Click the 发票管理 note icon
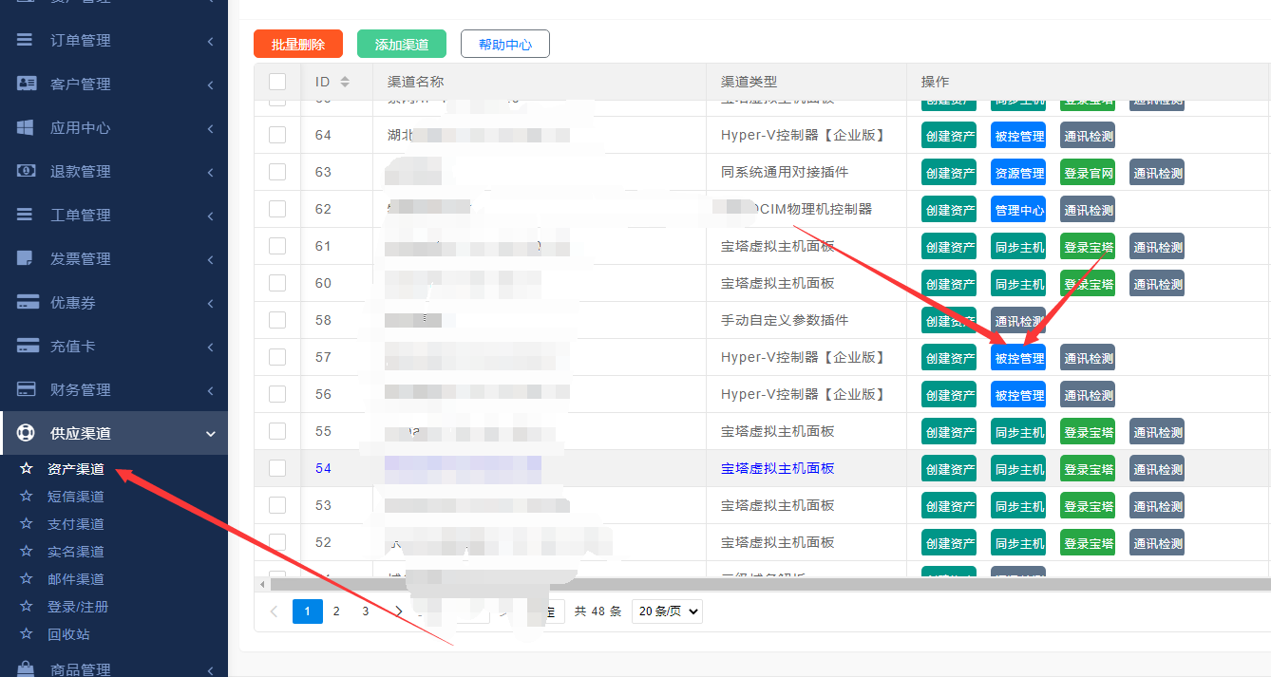 [x=26, y=258]
